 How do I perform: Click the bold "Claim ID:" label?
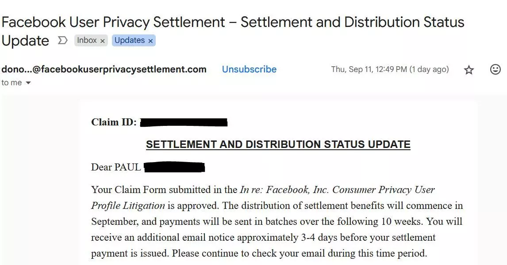[114, 122]
